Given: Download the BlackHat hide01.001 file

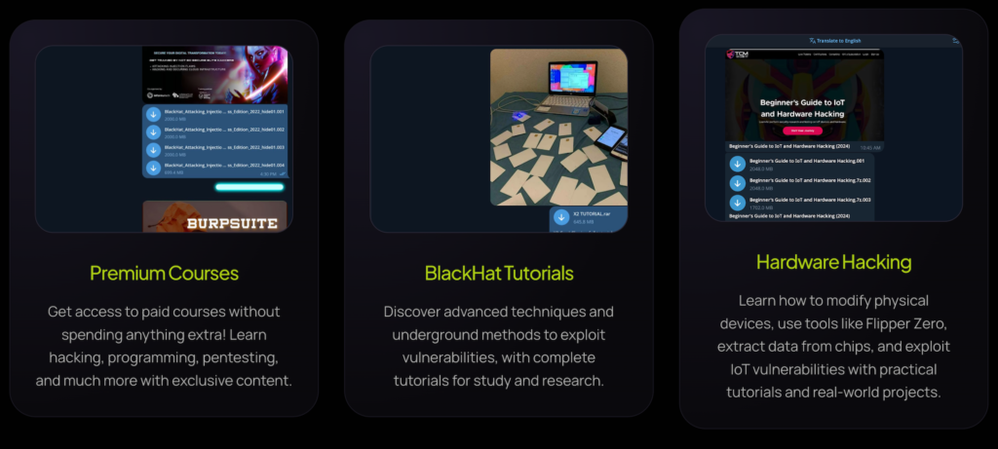Looking at the screenshot, I should pos(153,114).
